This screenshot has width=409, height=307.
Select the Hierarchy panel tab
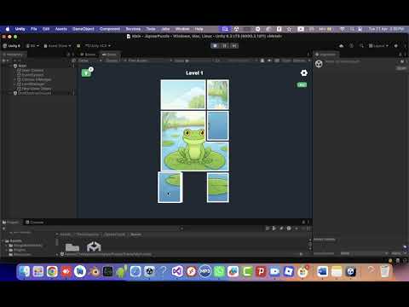[x=14, y=55]
